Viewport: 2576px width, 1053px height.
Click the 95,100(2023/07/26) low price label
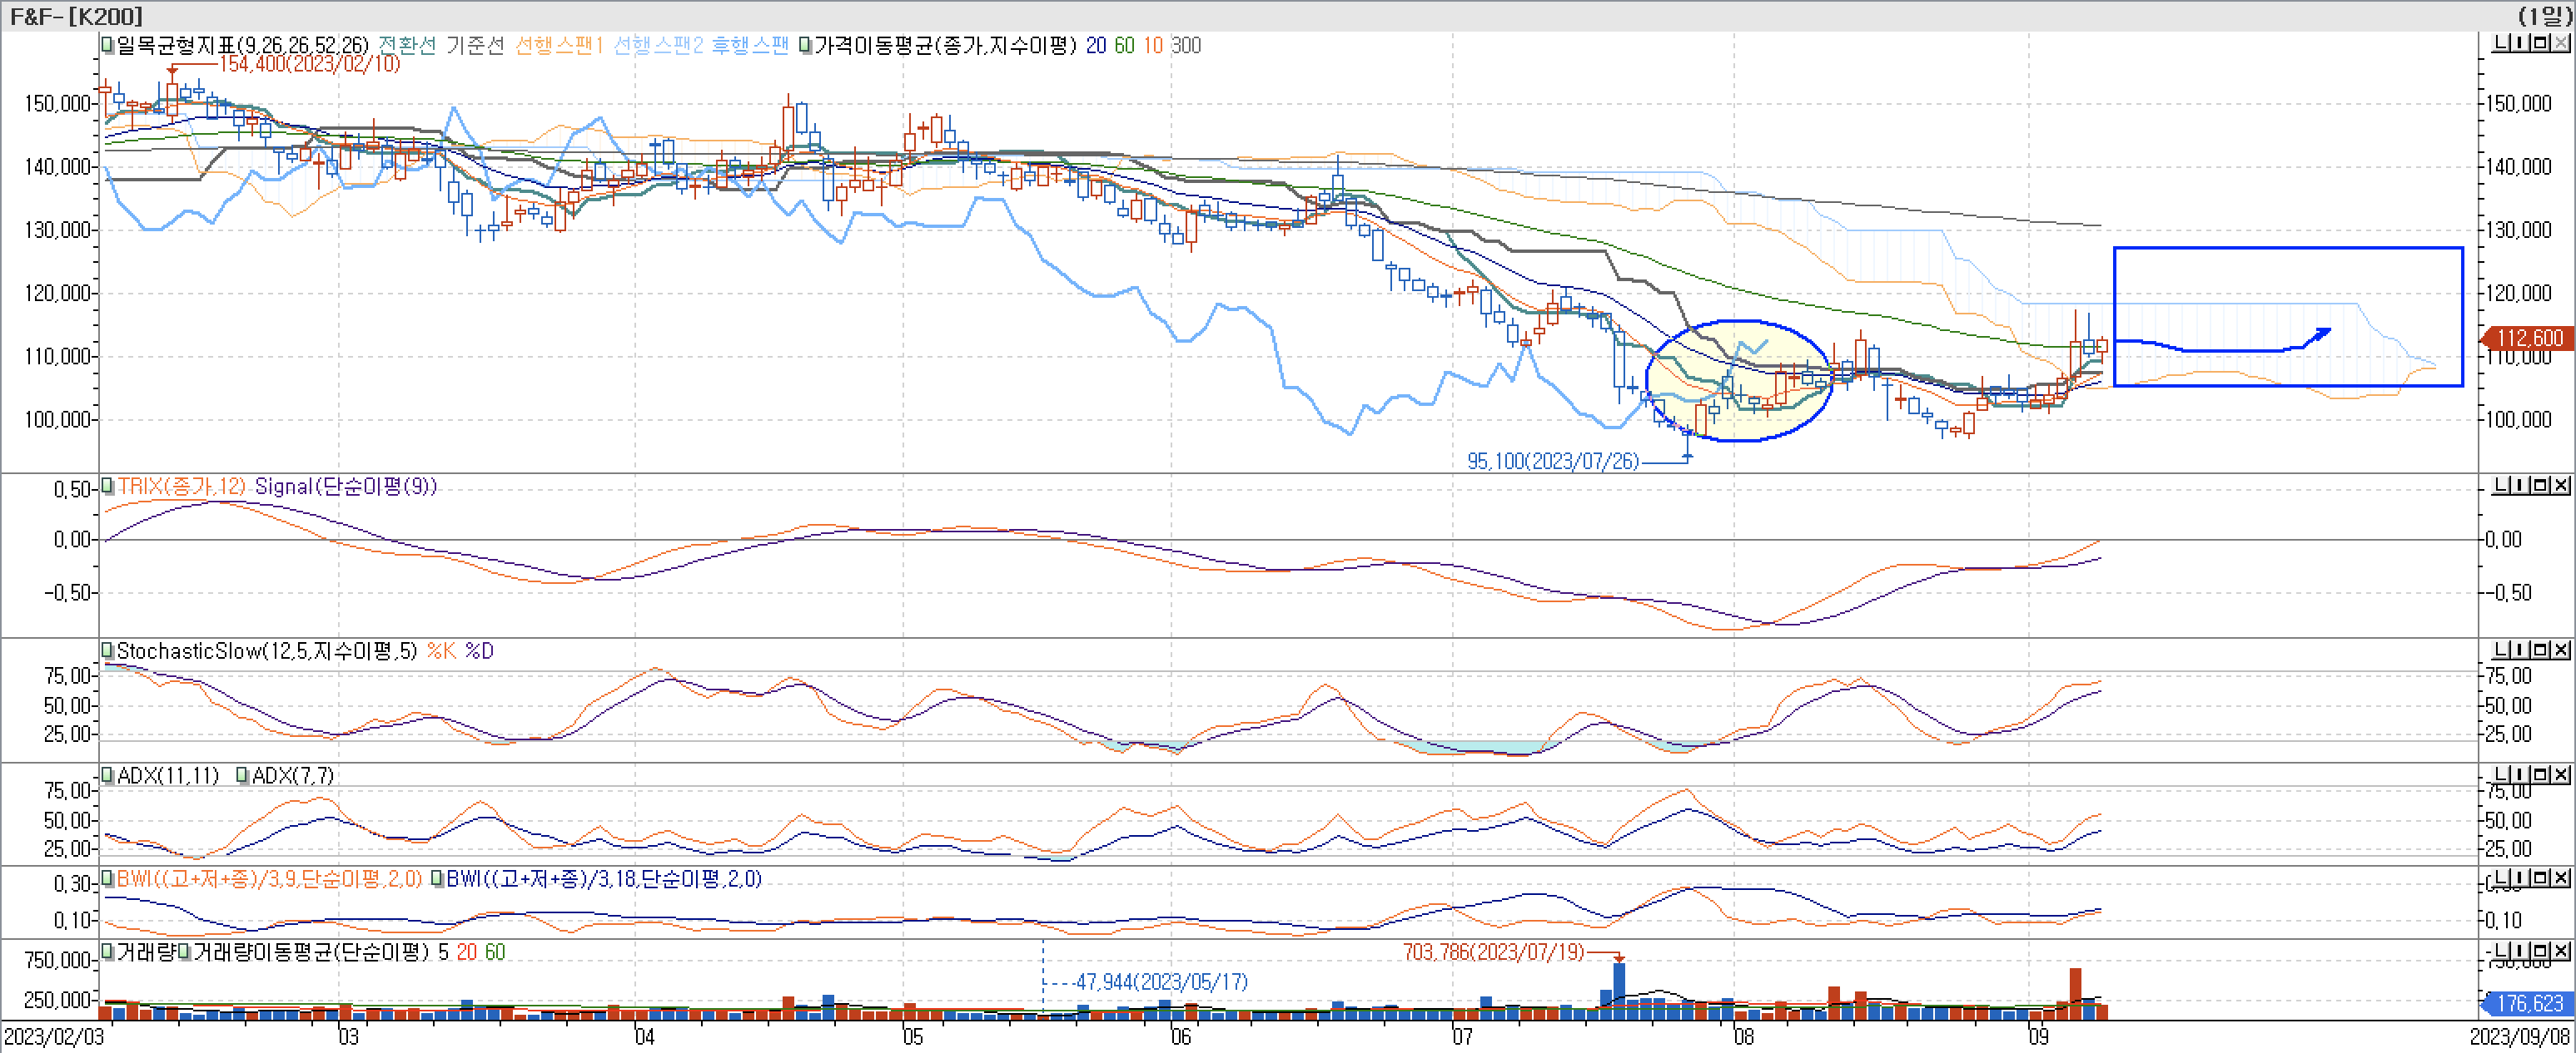click(x=1555, y=462)
